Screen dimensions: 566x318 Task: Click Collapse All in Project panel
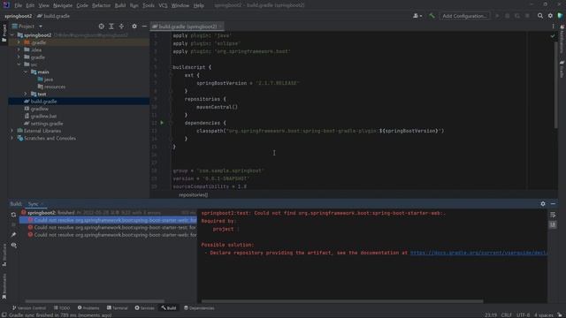click(x=121, y=26)
